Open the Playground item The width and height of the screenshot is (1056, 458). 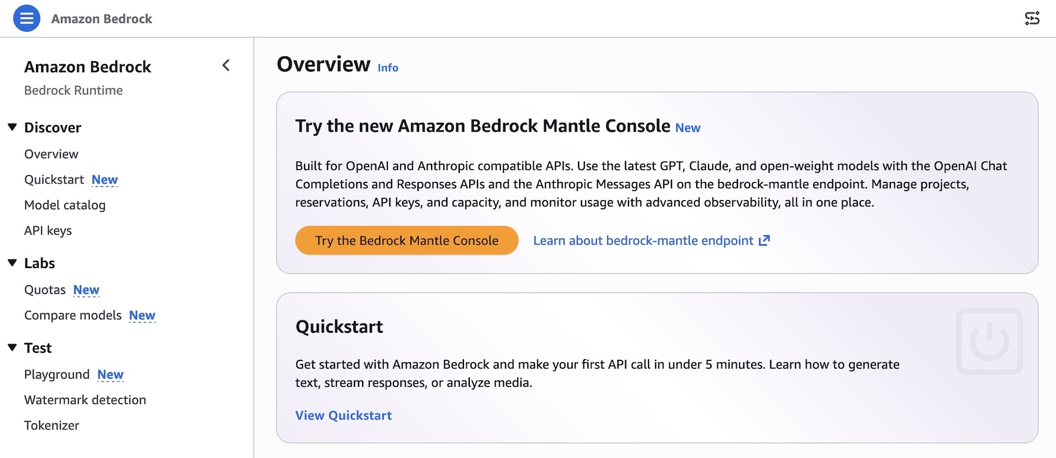57,375
